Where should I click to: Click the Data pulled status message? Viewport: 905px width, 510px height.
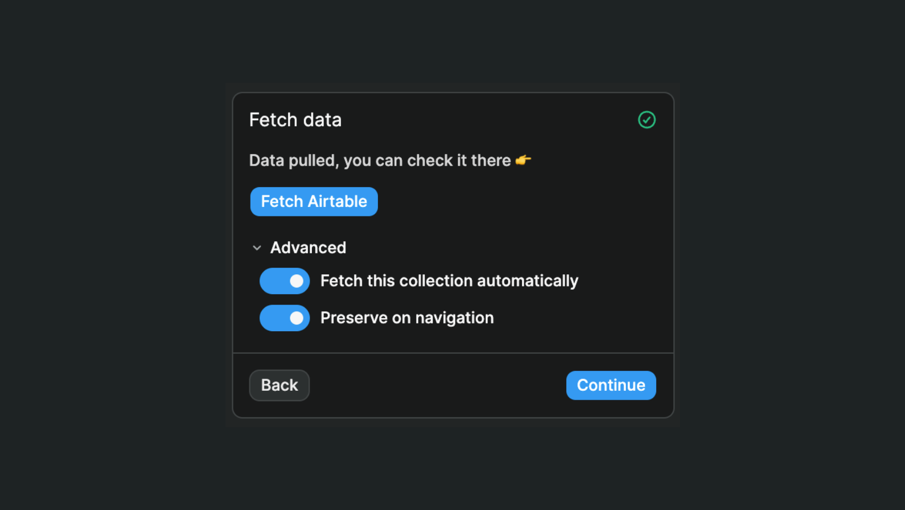point(380,160)
